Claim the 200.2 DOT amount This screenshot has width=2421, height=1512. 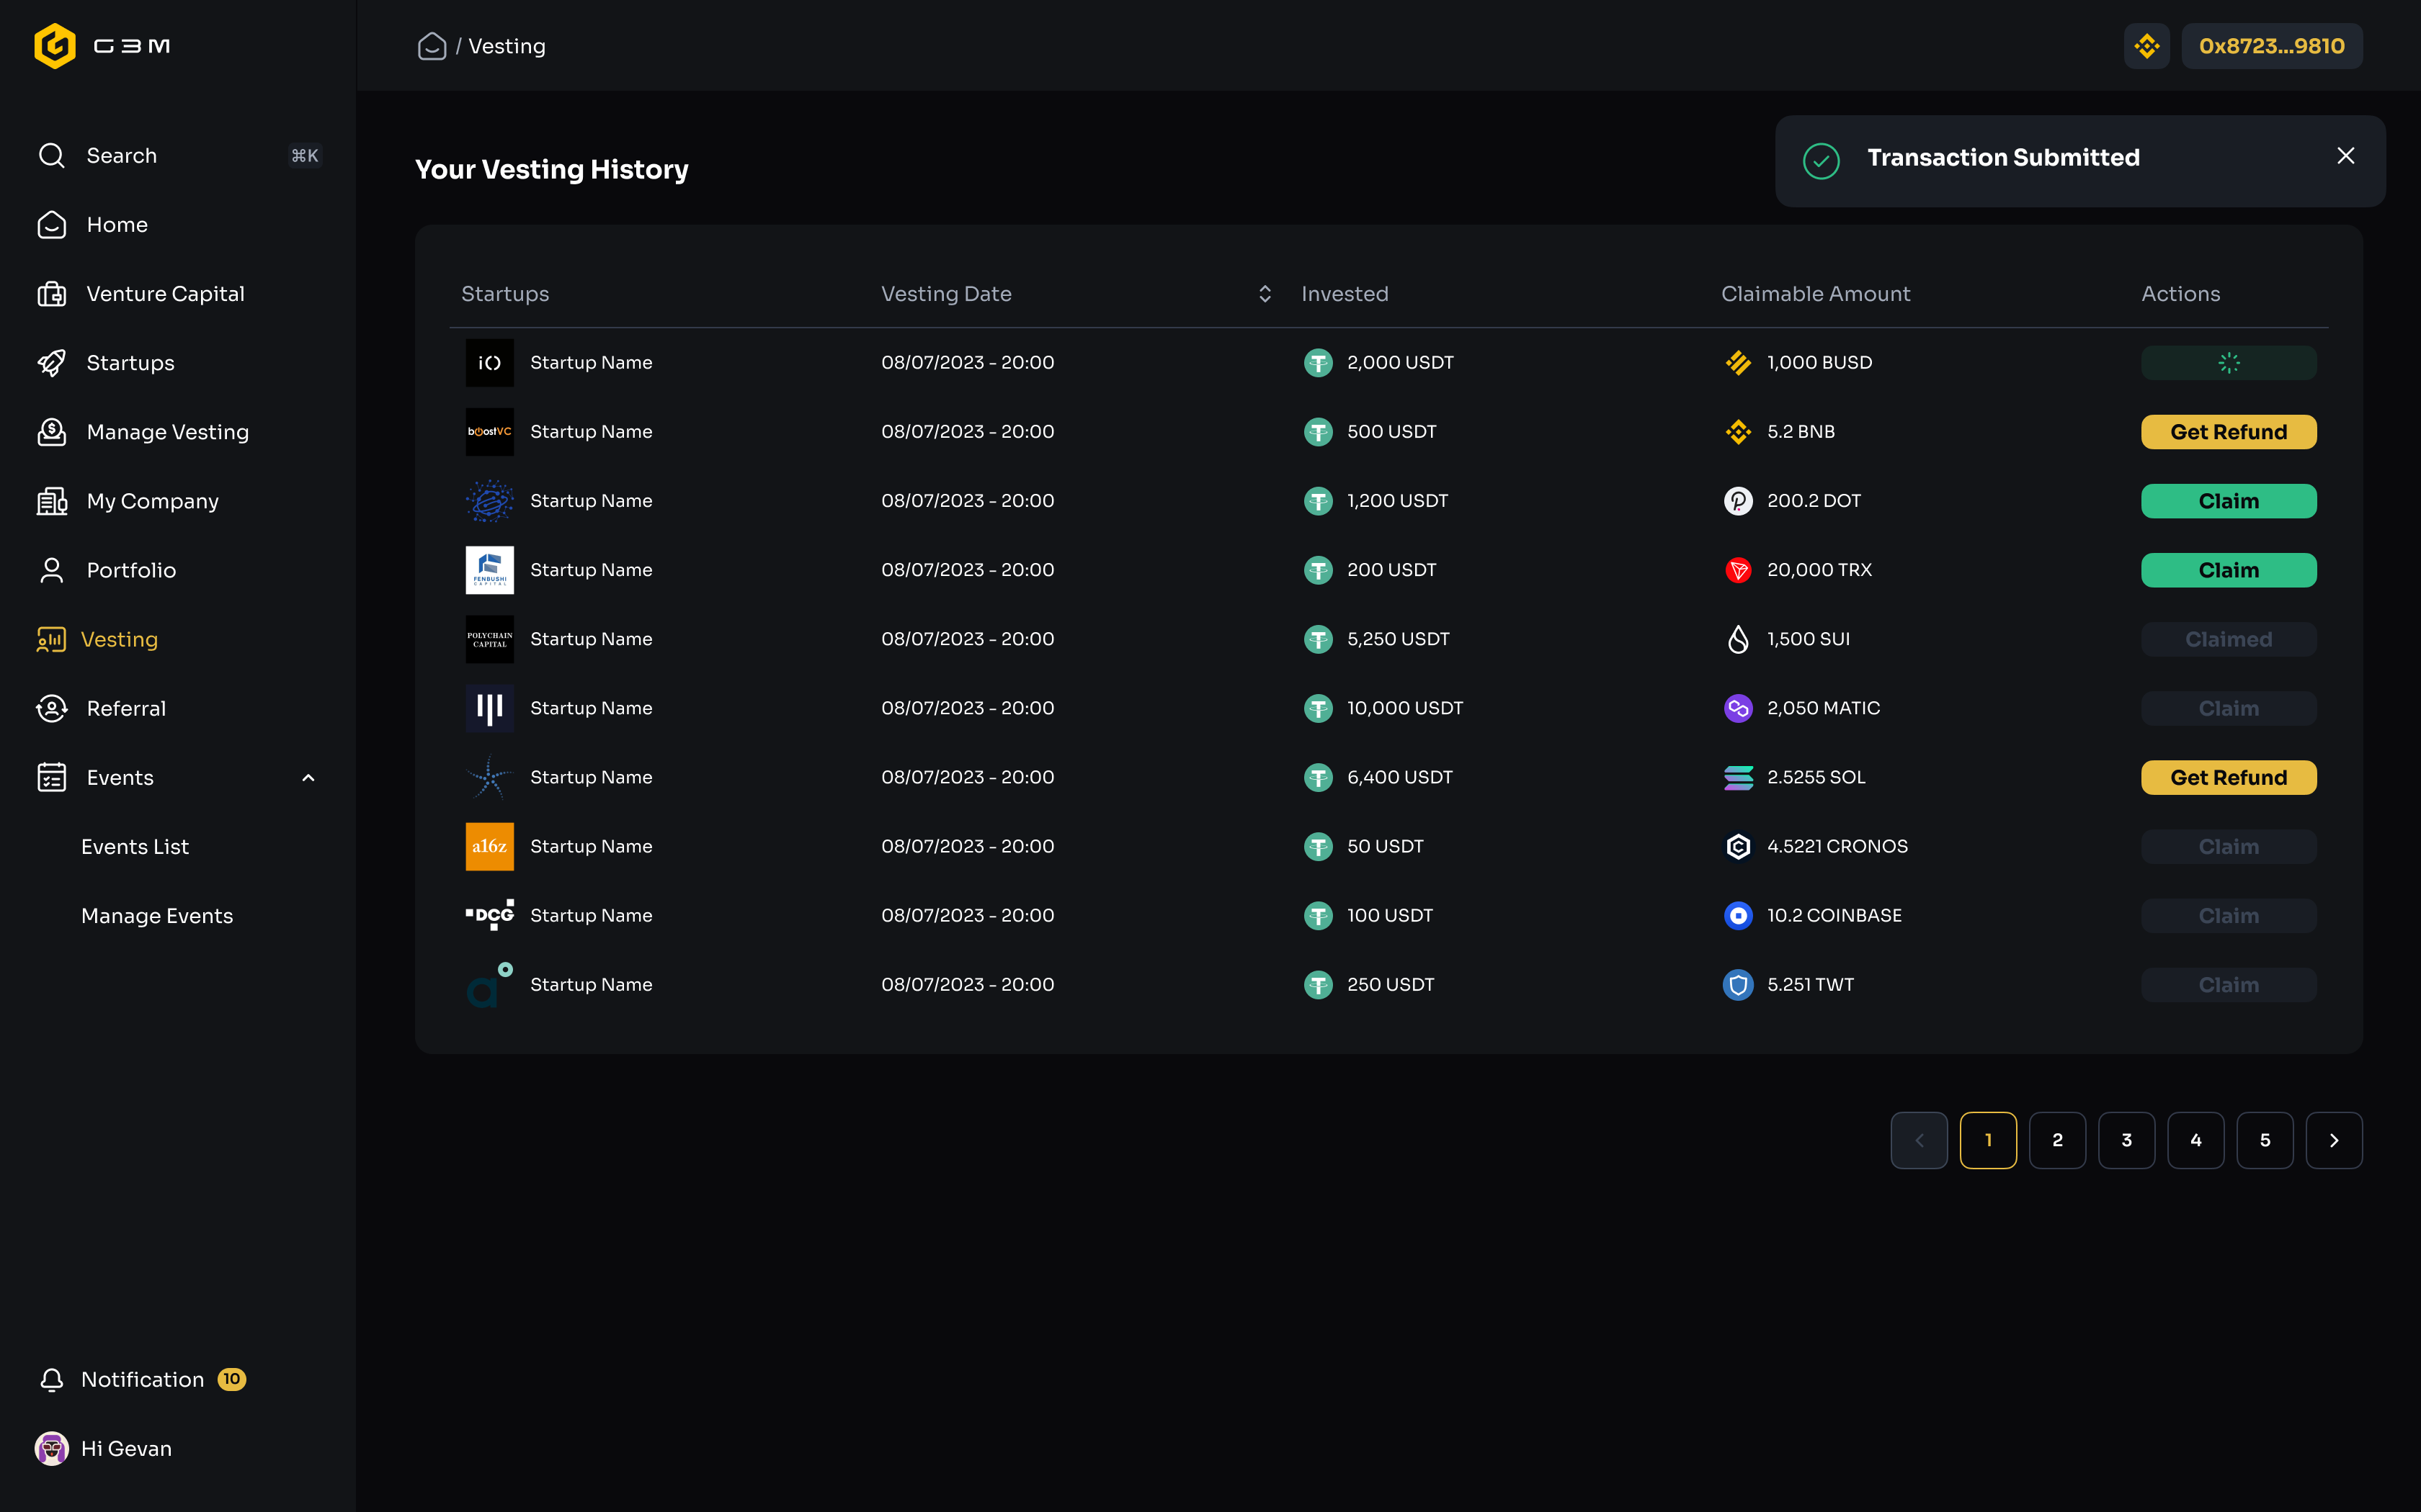pyautogui.click(x=2228, y=501)
